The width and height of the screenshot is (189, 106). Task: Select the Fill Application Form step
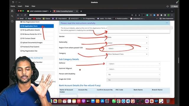point(37,26)
